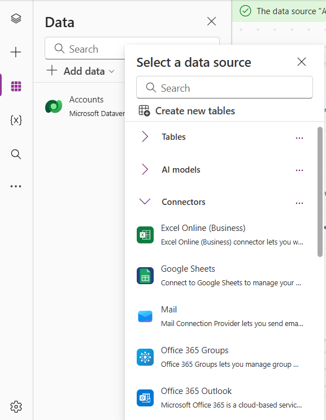Open more options for Connectors
Viewport: 326px width, 420px height.
pos(299,203)
